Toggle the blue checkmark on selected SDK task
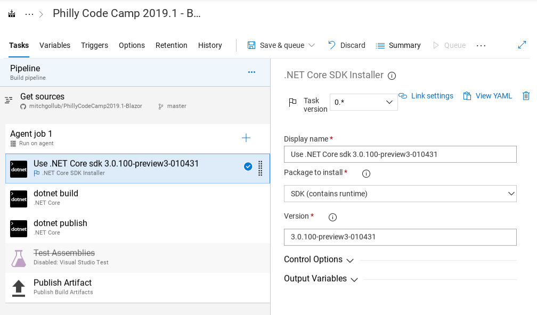The width and height of the screenshot is (537, 315). [x=248, y=167]
